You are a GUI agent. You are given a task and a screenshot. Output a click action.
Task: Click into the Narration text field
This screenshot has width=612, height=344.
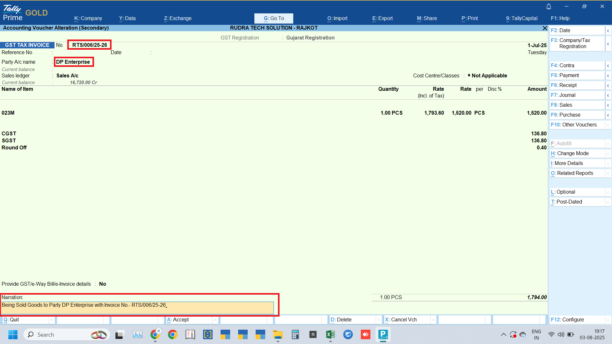click(x=137, y=308)
